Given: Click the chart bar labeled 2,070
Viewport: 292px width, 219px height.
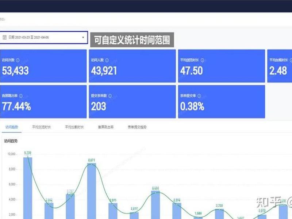Looking at the screenshot, I should [262, 217].
